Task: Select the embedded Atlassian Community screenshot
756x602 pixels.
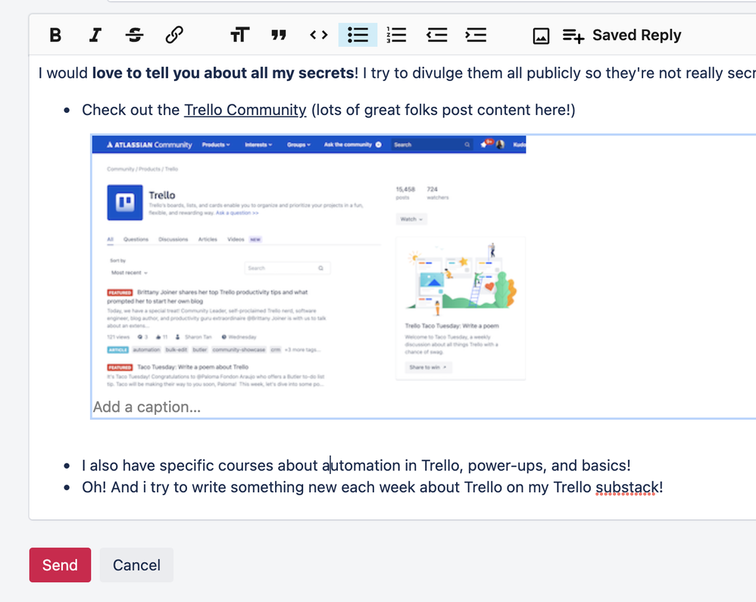Action: click(308, 264)
